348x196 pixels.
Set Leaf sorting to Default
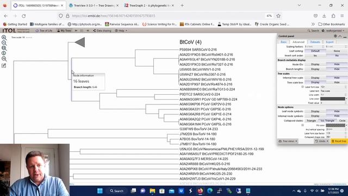(x=315, y=51)
